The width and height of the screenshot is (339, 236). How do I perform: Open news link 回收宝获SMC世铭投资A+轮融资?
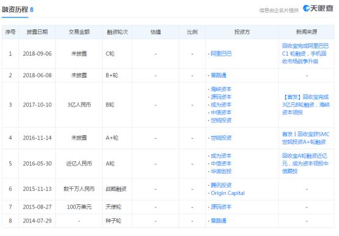click(306, 138)
